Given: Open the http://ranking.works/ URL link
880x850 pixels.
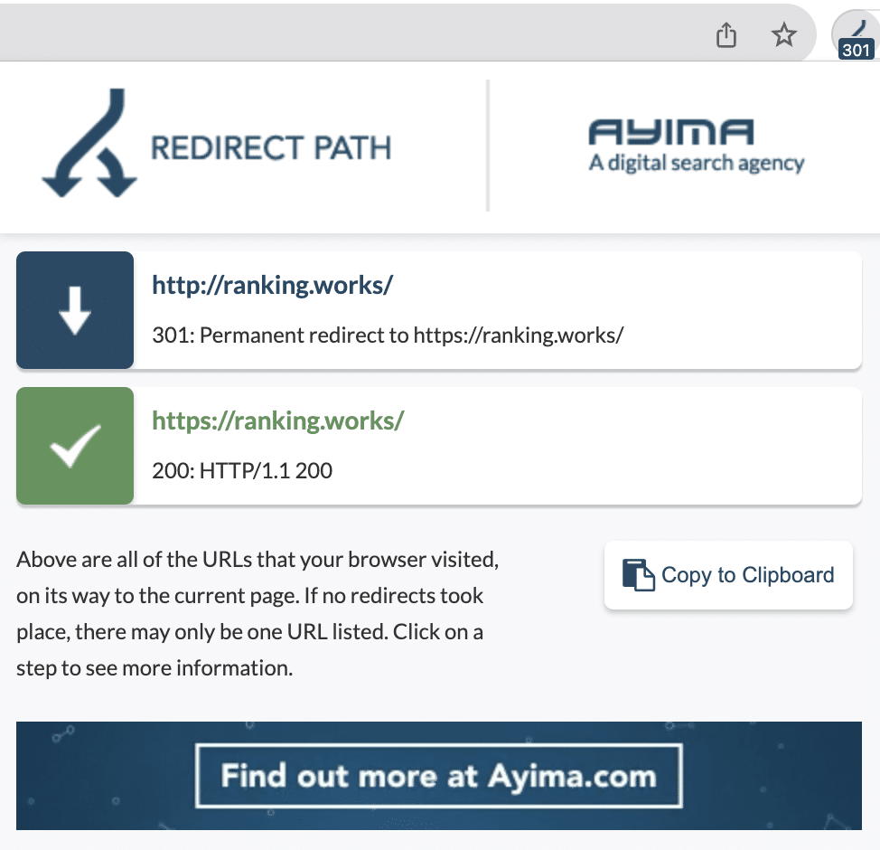Looking at the screenshot, I should tap(272, 286).
